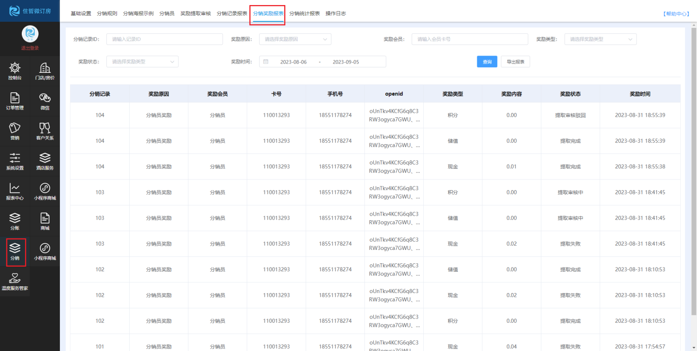Click the 提取审核驳回 status cell
This screenshot has width=697, height=351.
point(570,115)
